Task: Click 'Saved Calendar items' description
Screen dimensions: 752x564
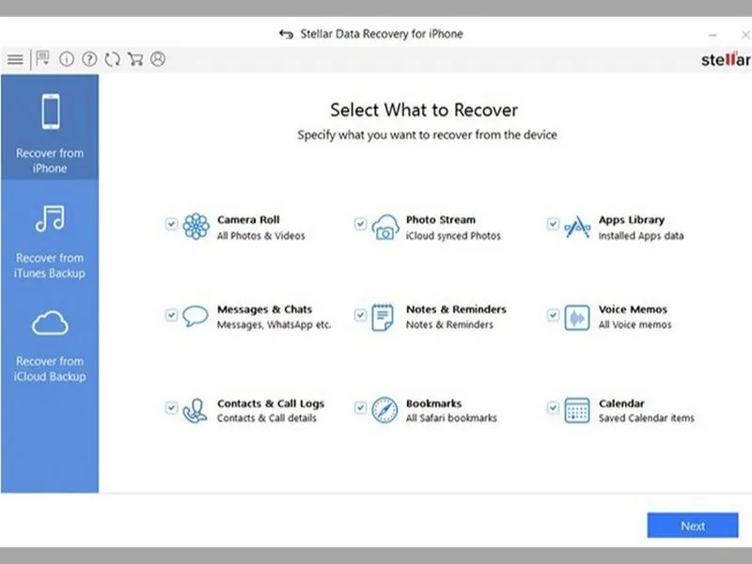Action: coord(647,418)
